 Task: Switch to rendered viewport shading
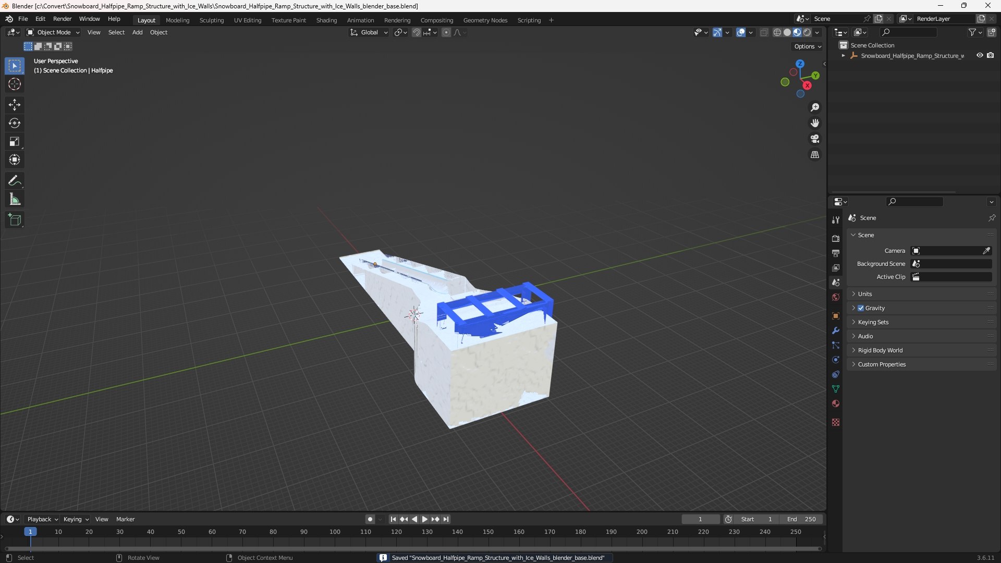[x=807, y=32]
